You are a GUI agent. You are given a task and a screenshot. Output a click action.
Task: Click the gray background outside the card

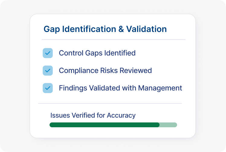coord(15,75)
